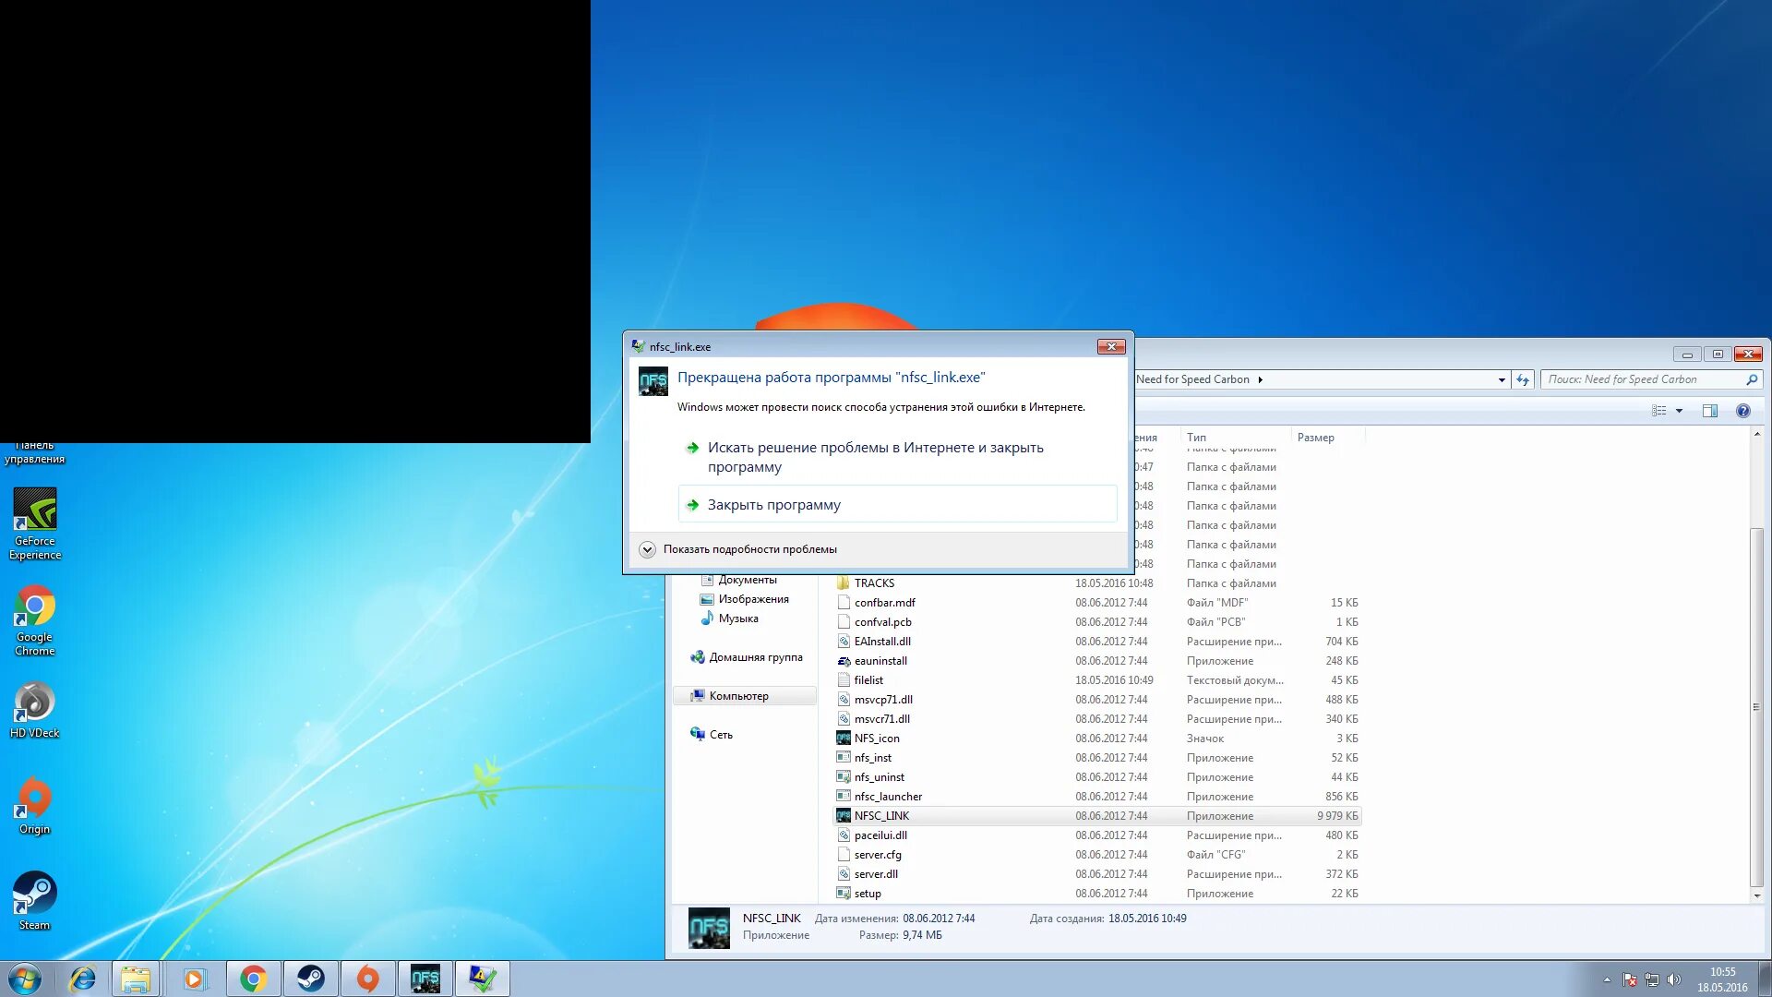Select server.dll file
Screen dimensions: 1772x997
coord(1096,874)
